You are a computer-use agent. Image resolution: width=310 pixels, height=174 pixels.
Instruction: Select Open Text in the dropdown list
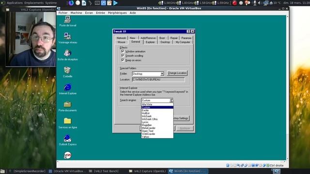tap(157, 131)
